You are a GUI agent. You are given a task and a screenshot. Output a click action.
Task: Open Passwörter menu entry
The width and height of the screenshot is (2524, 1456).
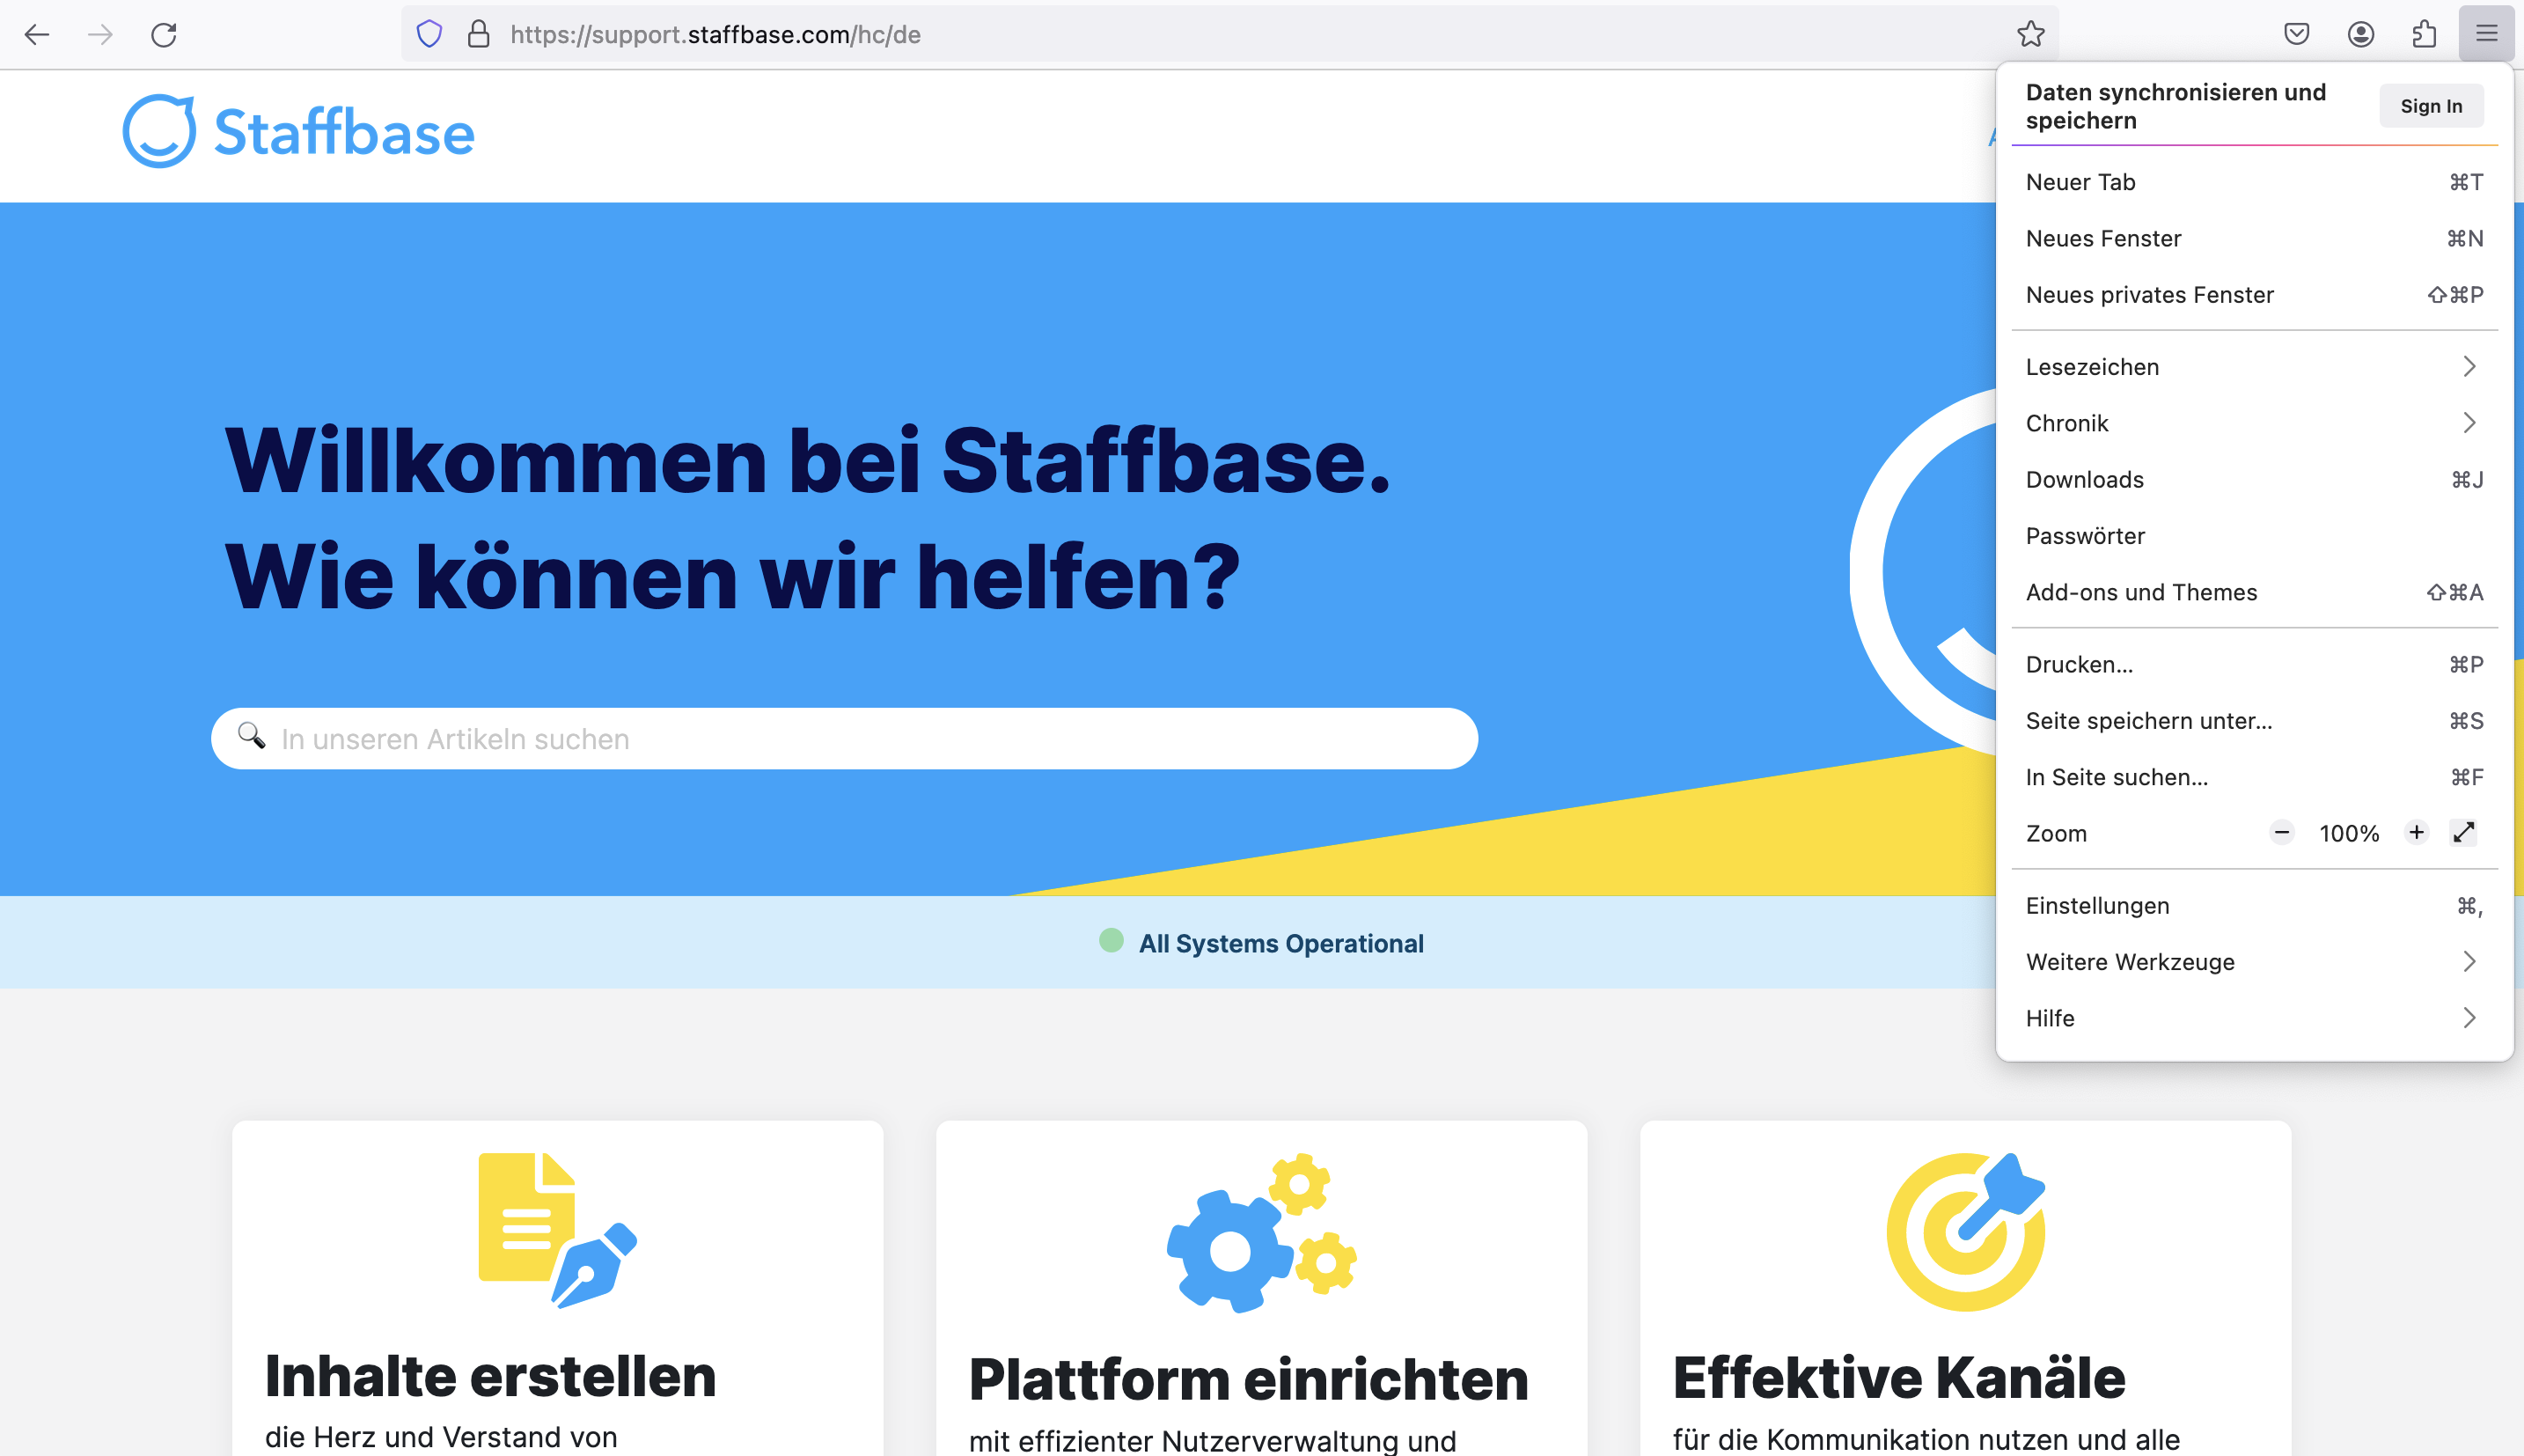(2254, 536)
